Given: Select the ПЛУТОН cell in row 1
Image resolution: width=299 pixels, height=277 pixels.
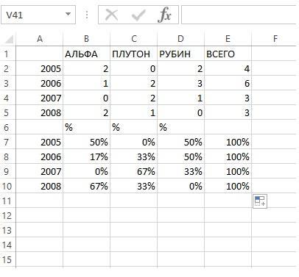Looking at the screenshot, I should [133, 54].
